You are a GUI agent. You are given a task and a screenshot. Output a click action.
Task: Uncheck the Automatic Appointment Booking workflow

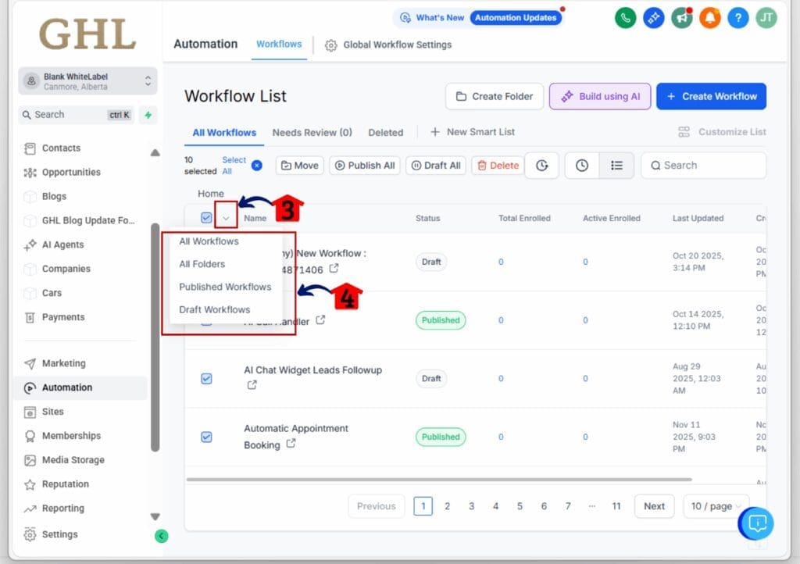tap(206, 437)
